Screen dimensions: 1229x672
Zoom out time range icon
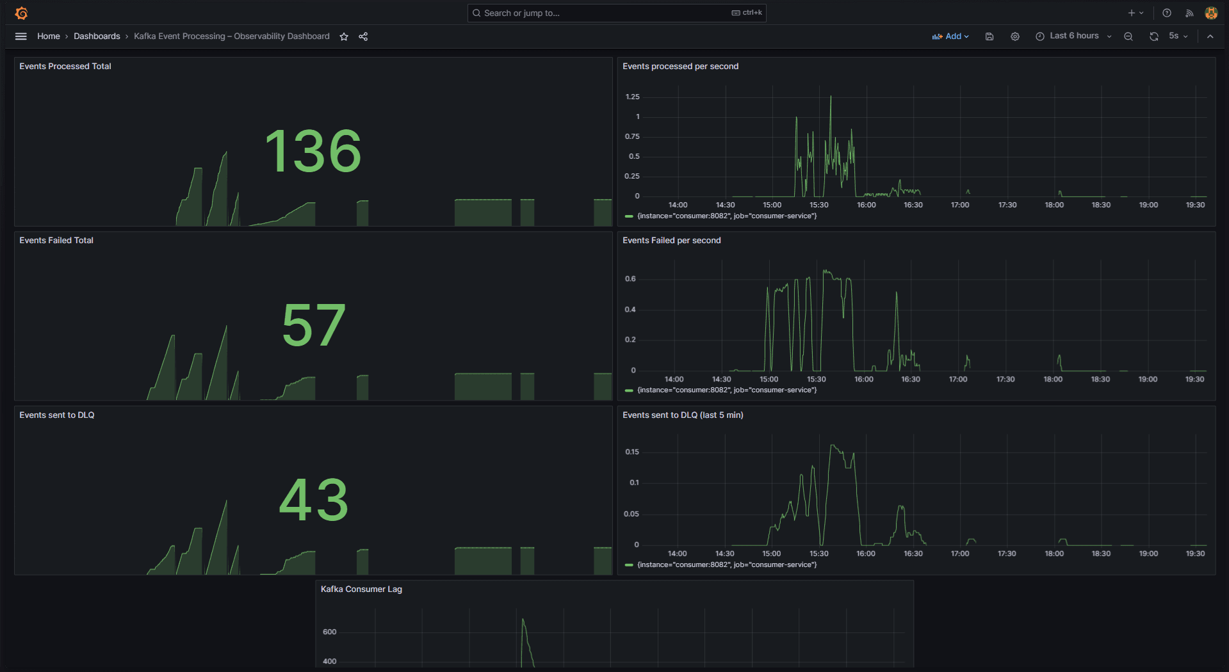point(1128,36)
